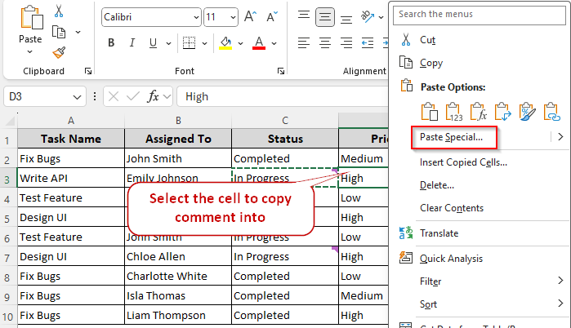The image size is (571, 328).
Task: Expand the Name Box dropdown for D3
Action: pos(78,96)
